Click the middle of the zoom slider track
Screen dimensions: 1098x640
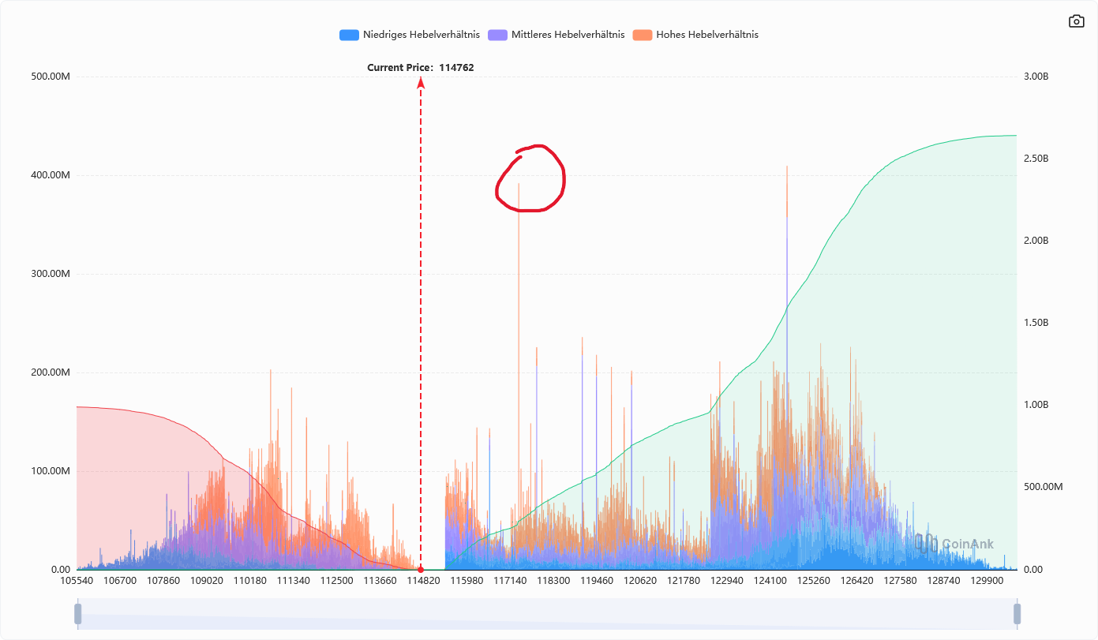click(x=547, y=614)
